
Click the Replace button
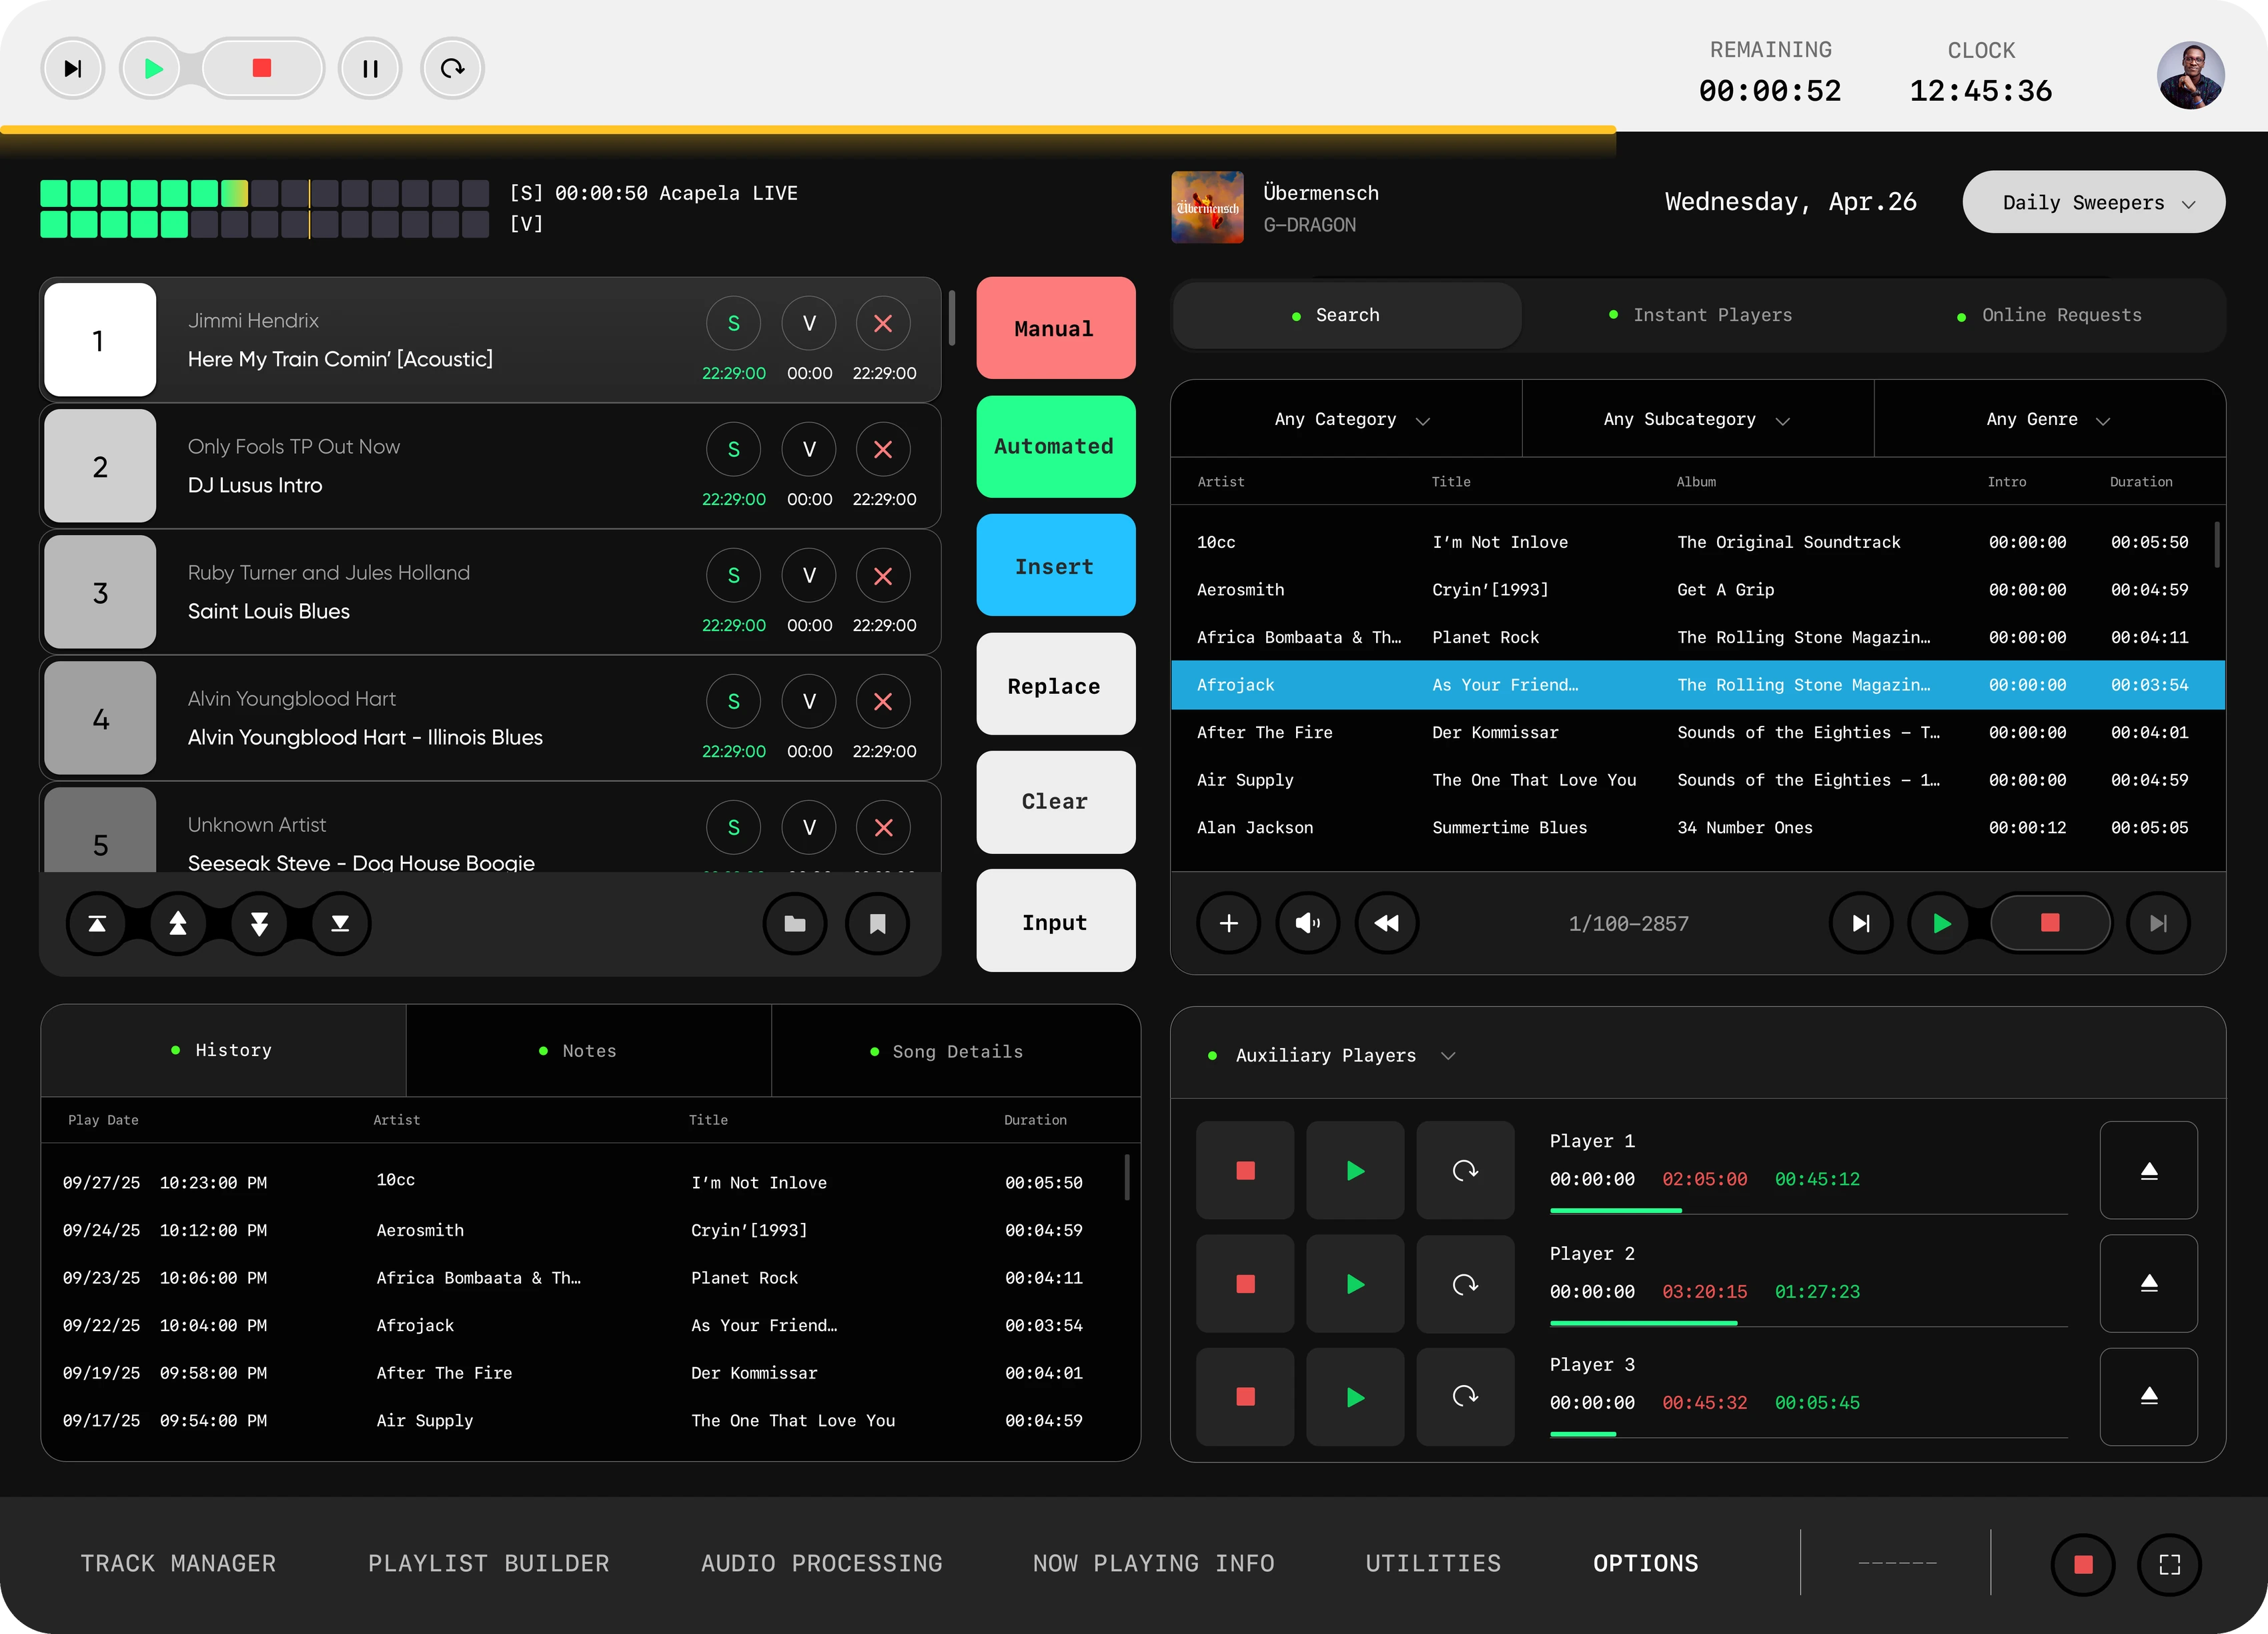1056,684
